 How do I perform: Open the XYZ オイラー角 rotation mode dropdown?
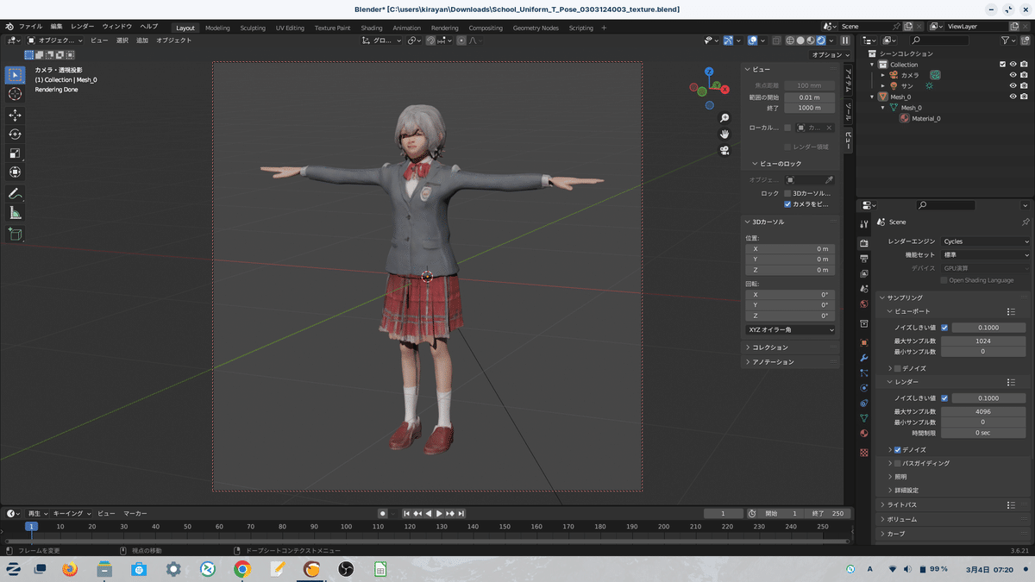point(789,329)
